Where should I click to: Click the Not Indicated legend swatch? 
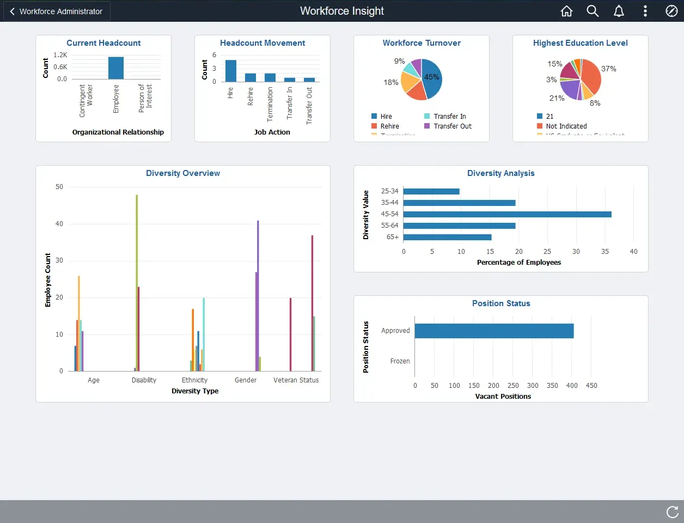coord(540,126)
